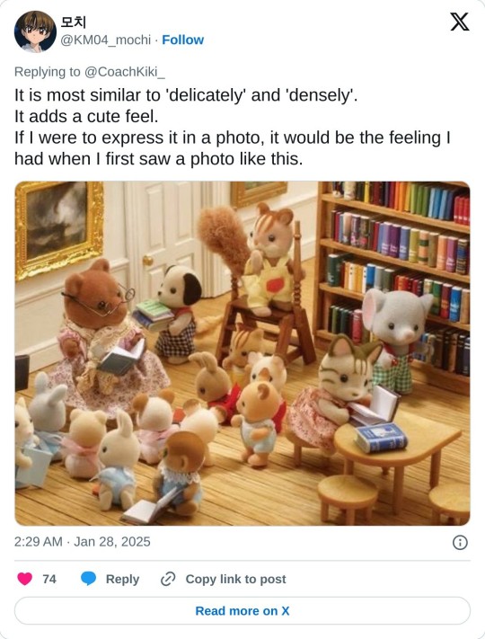Open the @KM04_mochi handle link

[x=105, y=40]
